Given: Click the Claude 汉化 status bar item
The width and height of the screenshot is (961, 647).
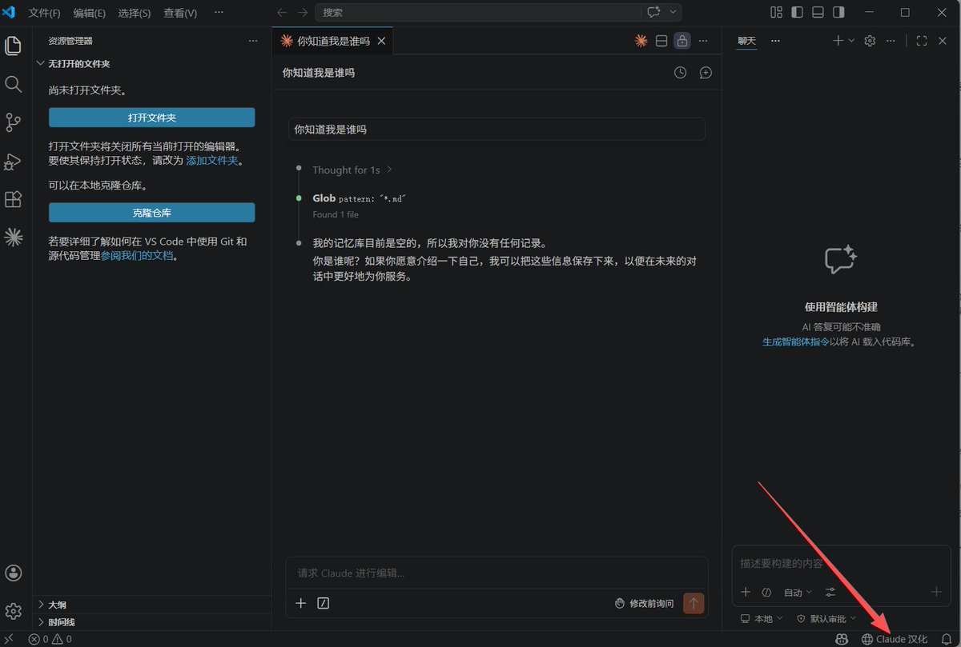Looking at the screenshot, I should [x=895, y=639].
